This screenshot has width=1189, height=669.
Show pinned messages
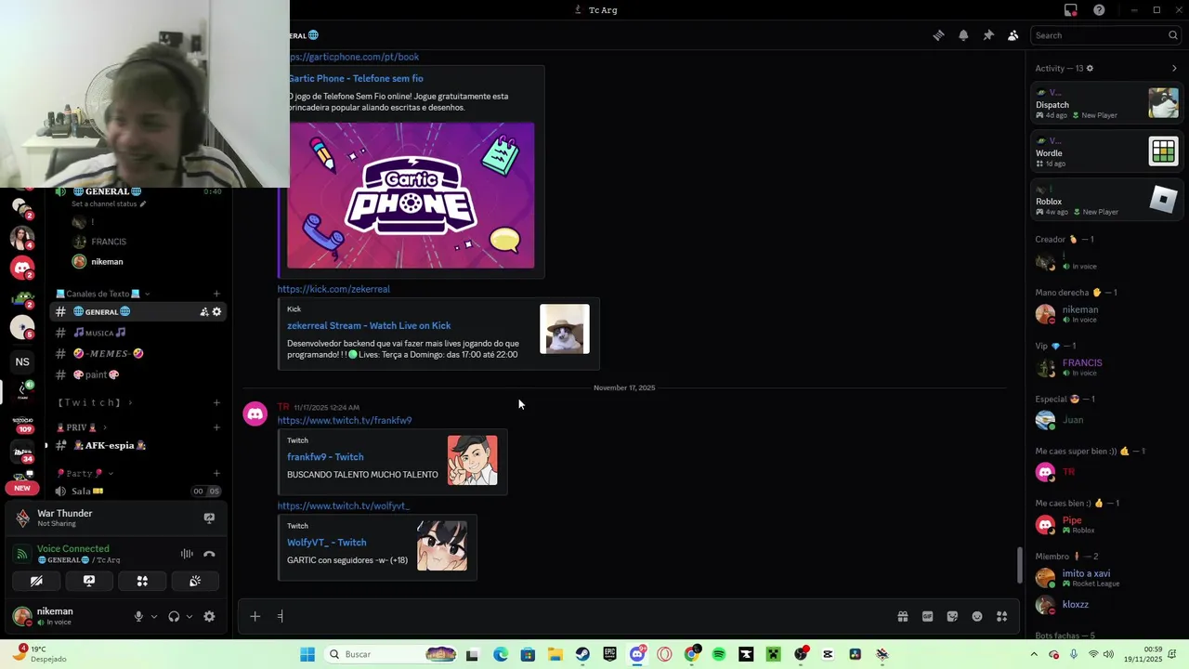tap(988, 35)
